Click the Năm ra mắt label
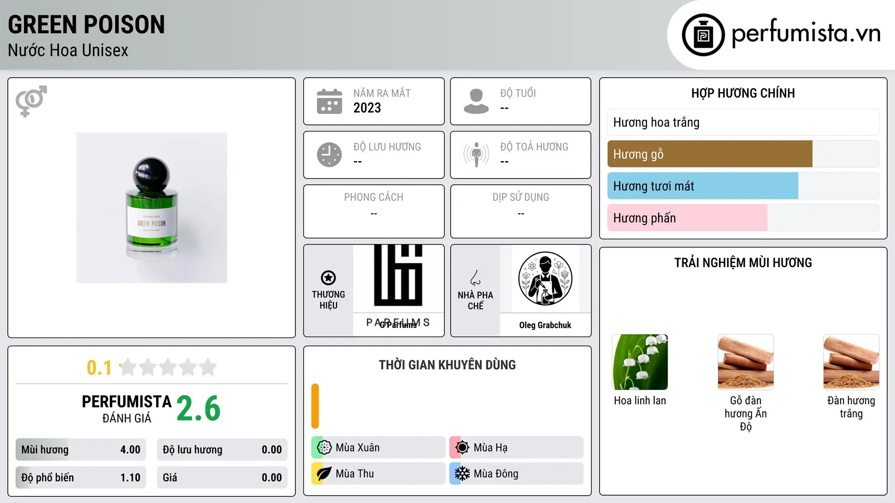The image size is (895, 503). pos(382,93)
